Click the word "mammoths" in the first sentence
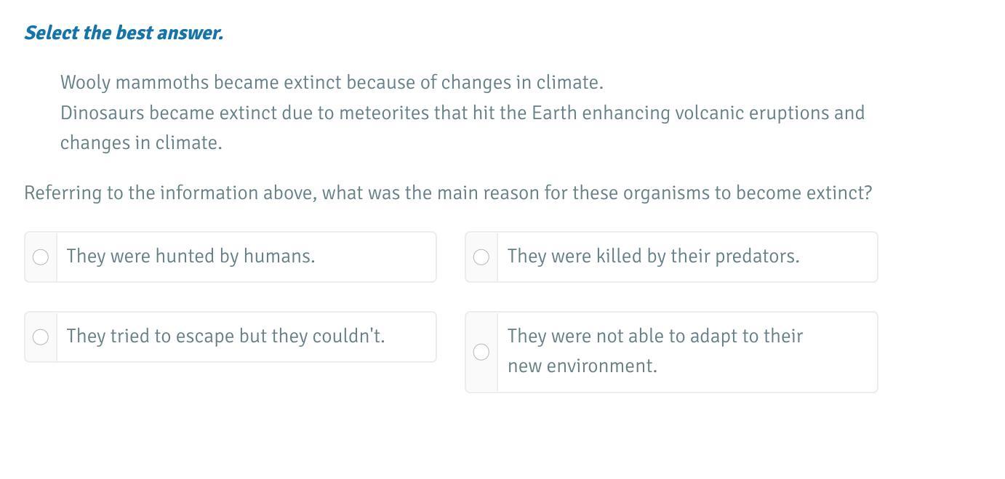Screen dimensions: 1005x479 pyautogui.click(x=162, y=83)
